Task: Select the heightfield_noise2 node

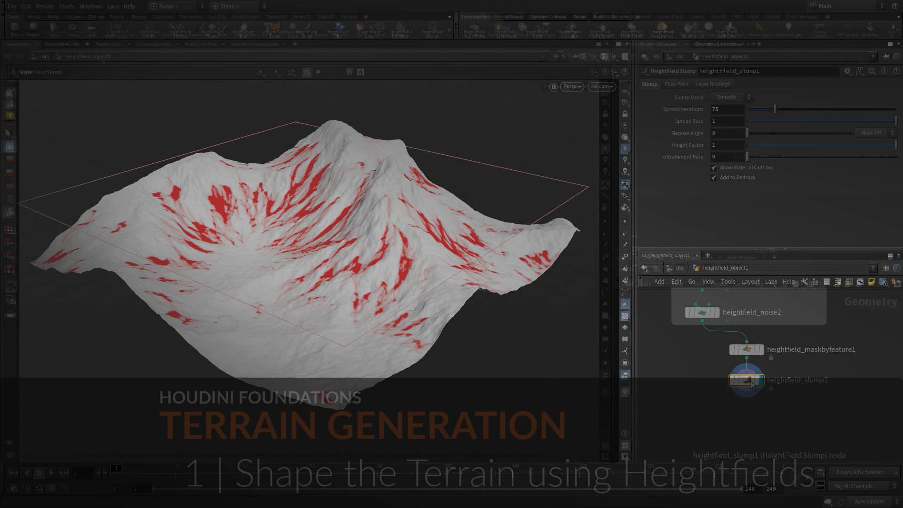Action: pos(702,312)
